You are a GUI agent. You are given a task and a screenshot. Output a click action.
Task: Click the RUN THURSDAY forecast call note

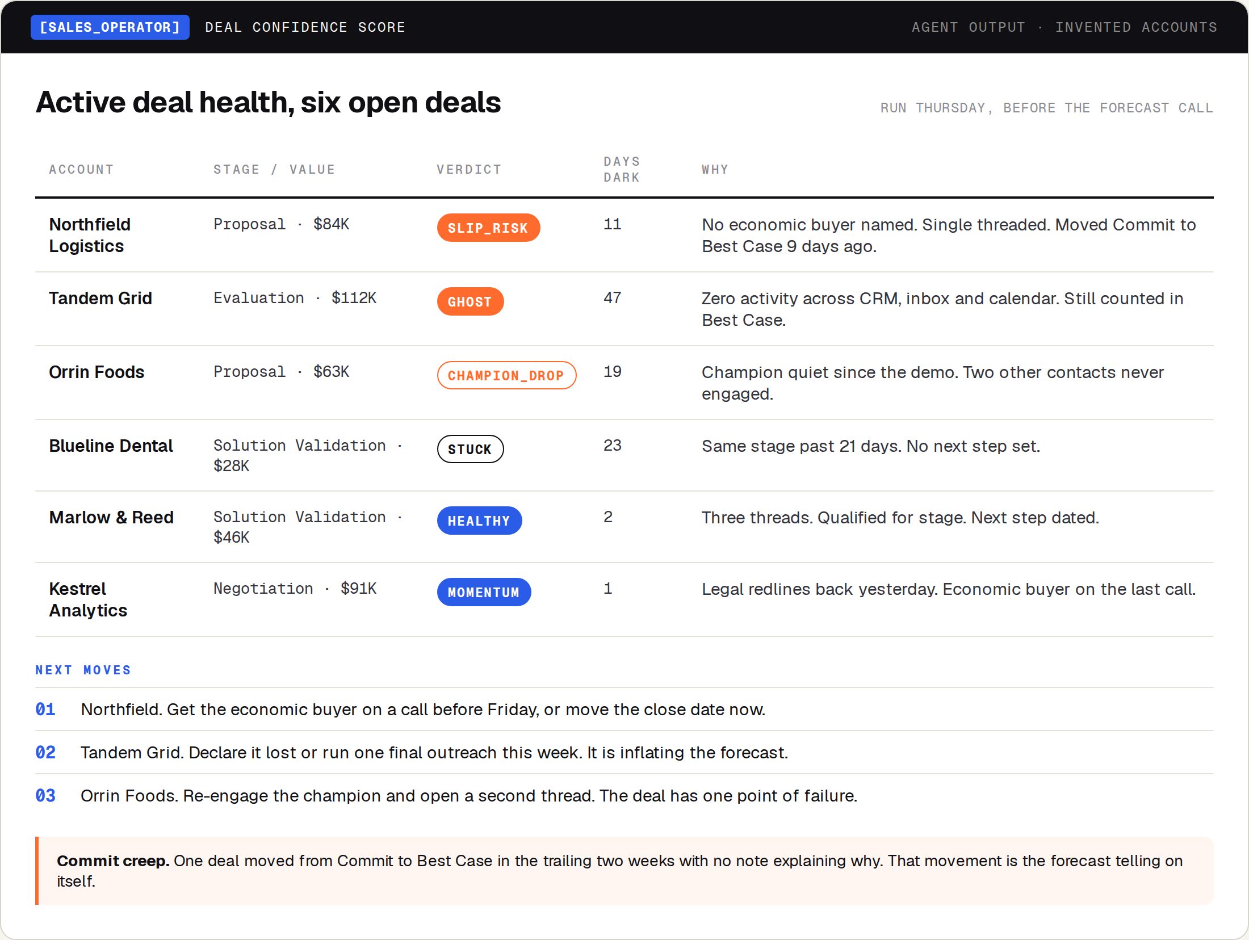coord(1046,108)
